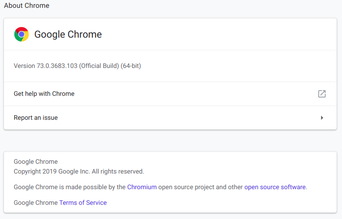The height and width of the screenshot is (219, 342).
Task: Click the large Google Chrome title
Action: click(68, 34)
